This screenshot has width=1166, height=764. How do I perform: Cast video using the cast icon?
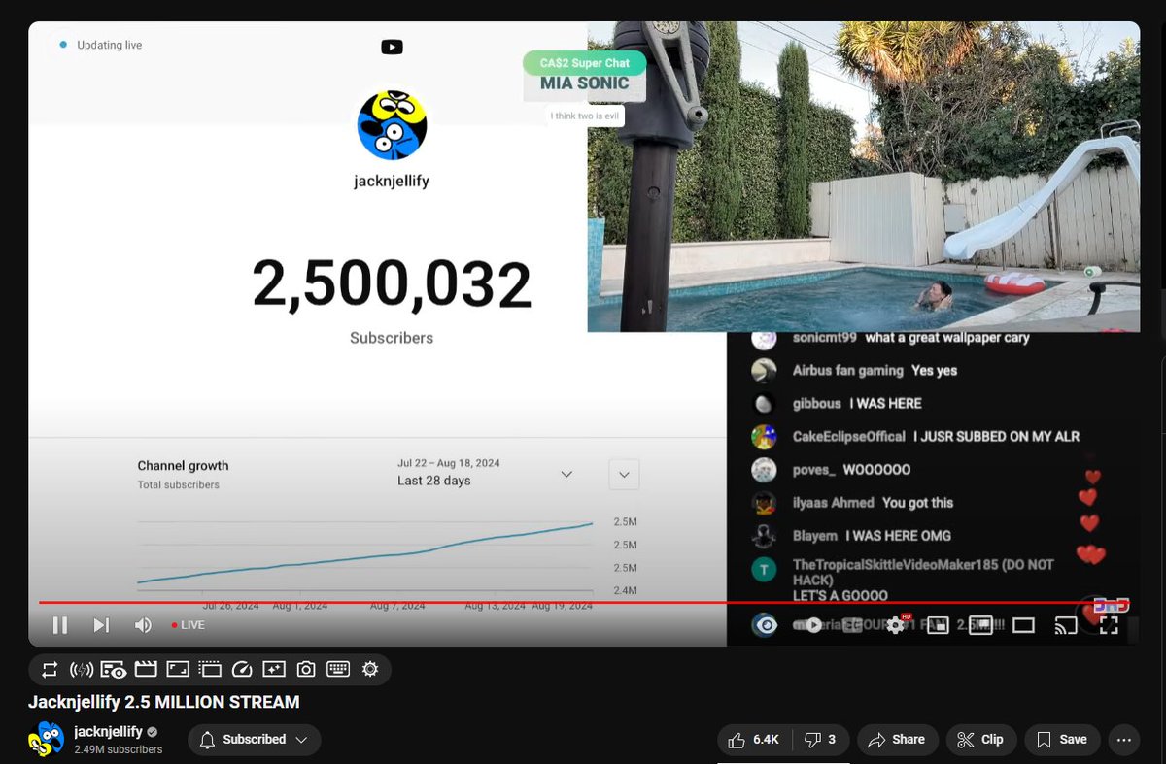(1066, 625)
